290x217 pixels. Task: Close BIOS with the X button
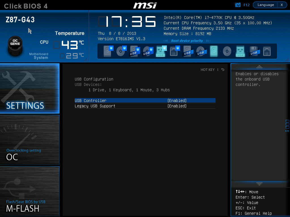(282, 5)
